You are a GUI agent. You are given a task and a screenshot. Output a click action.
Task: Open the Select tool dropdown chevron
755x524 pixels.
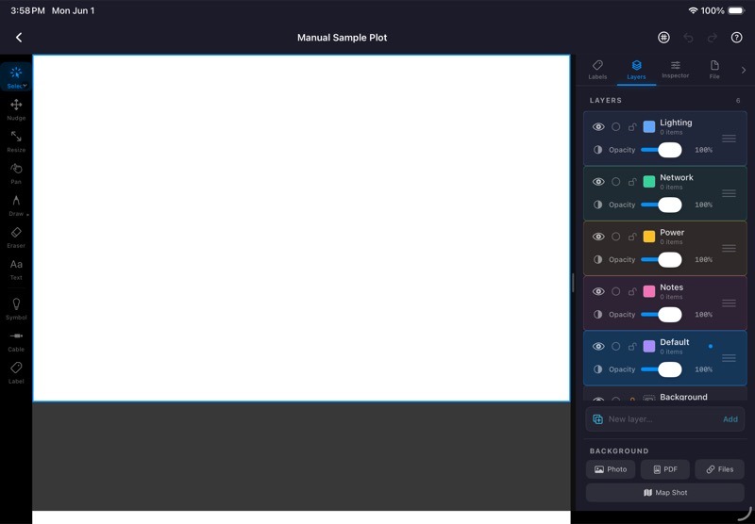pyautogui.click(x=25, y=86)
